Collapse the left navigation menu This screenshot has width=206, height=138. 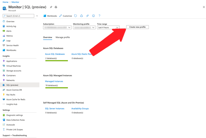37,16
